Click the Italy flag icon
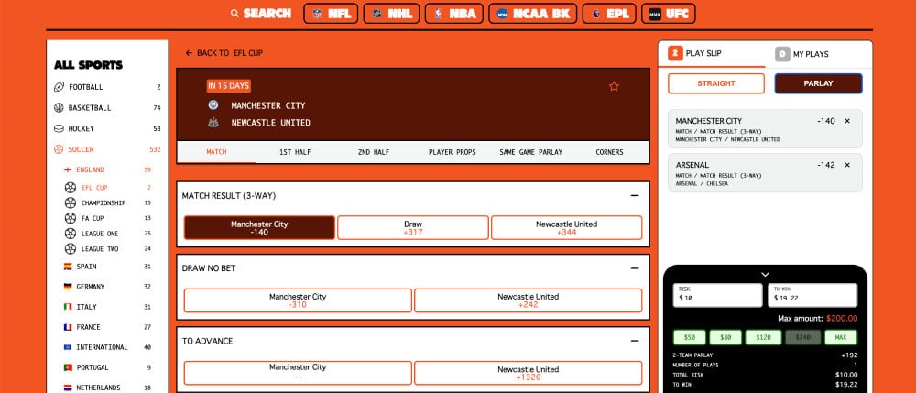 tap(68, 307)
